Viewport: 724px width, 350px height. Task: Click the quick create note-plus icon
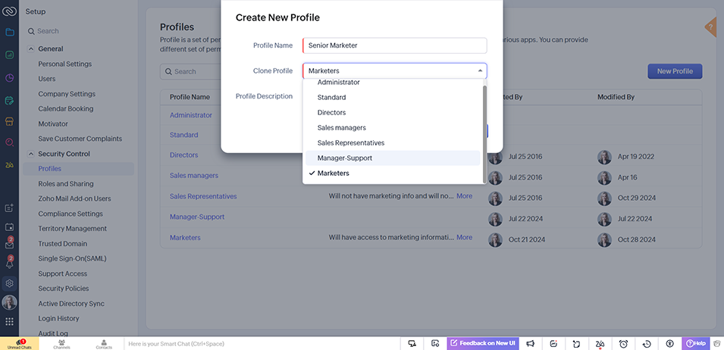coord(9,208)
